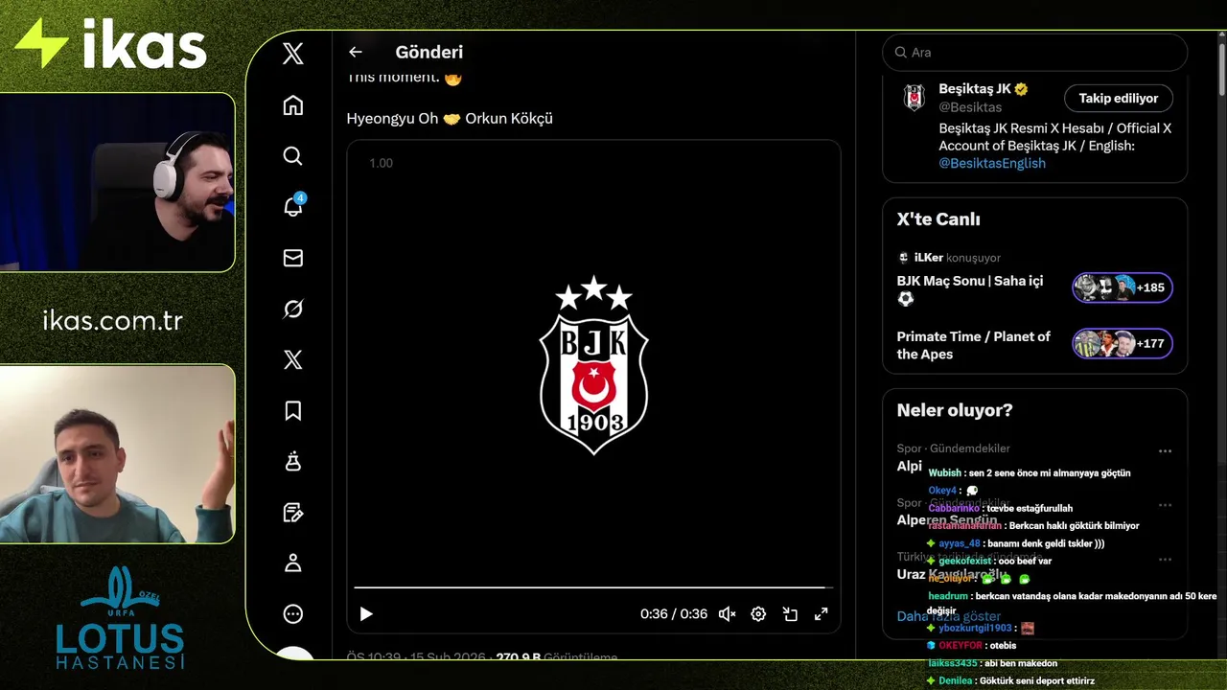Click +177 listeners badge
Screen dimensions: 1227x690
coord(1123,343)
